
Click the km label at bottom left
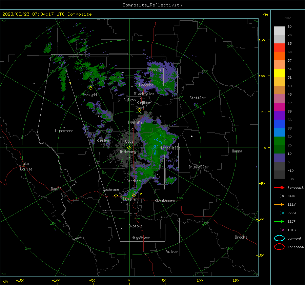tap(5, 281)
